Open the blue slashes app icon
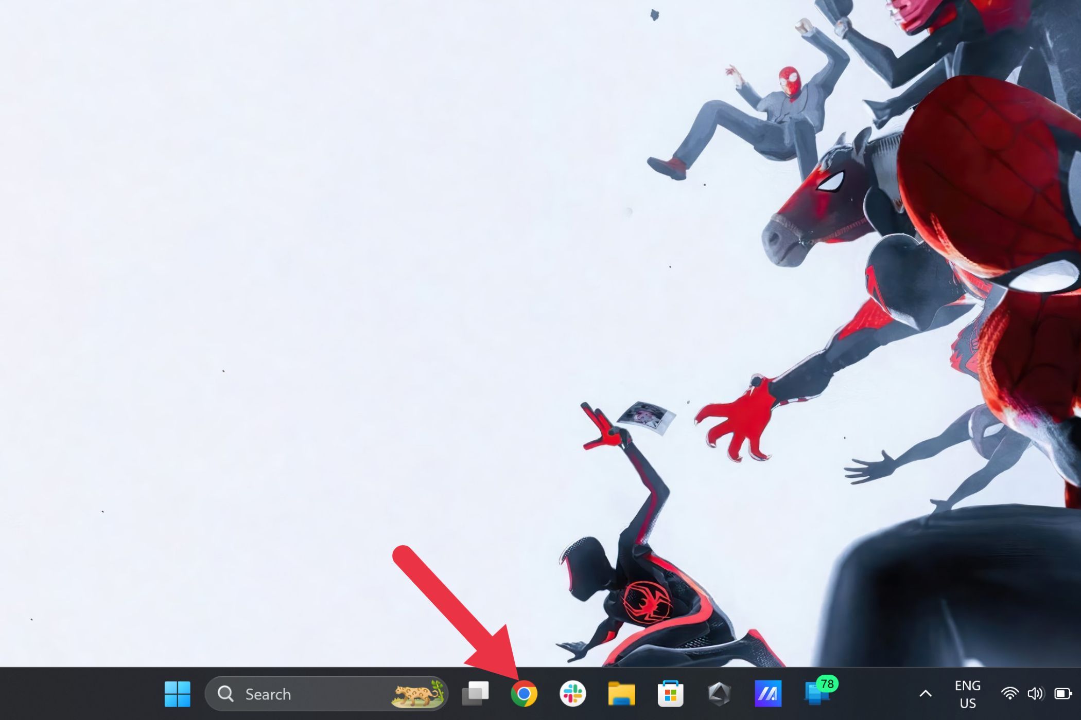Viewport: 1081px width, 720px height. point(768,694)
